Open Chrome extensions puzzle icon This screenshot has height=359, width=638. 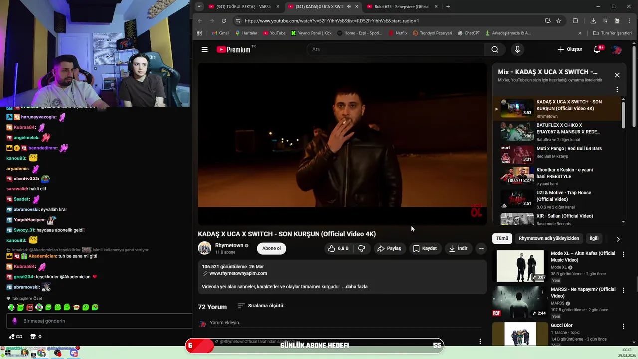(575, 21)
